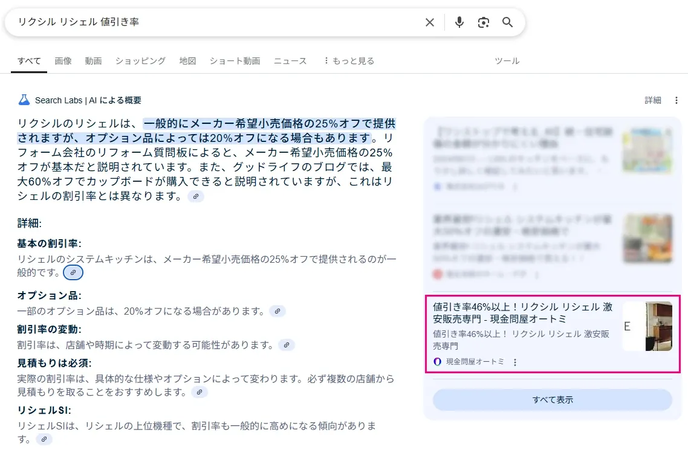Open the citation chip under 割引率の変動
Screen dimensions: 688x450
tap(286, 344)
